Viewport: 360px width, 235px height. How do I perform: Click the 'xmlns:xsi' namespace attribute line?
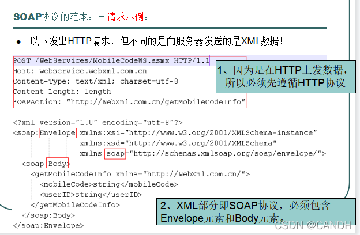click(198, 133)
